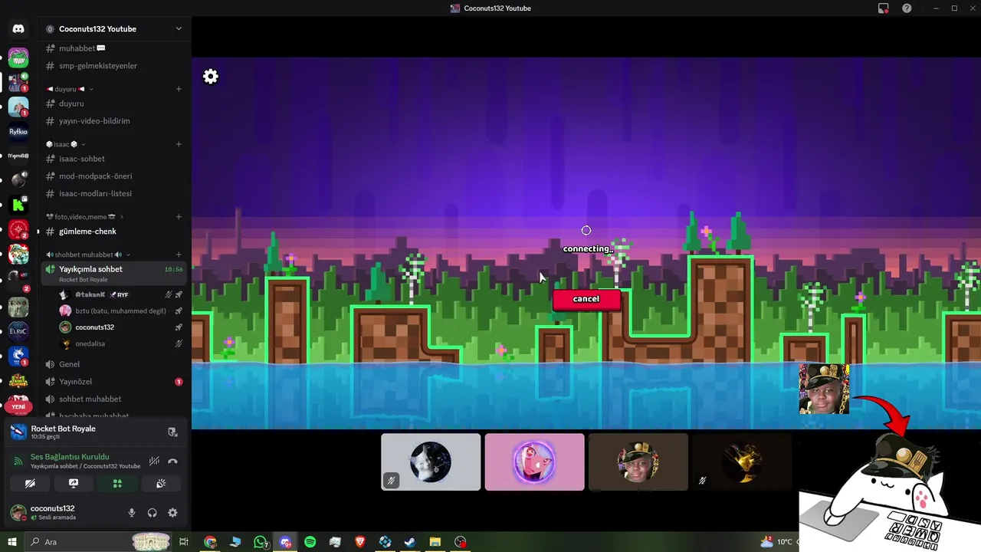
Task: Click the gold avatar participant tile
Action: [741, 462]
